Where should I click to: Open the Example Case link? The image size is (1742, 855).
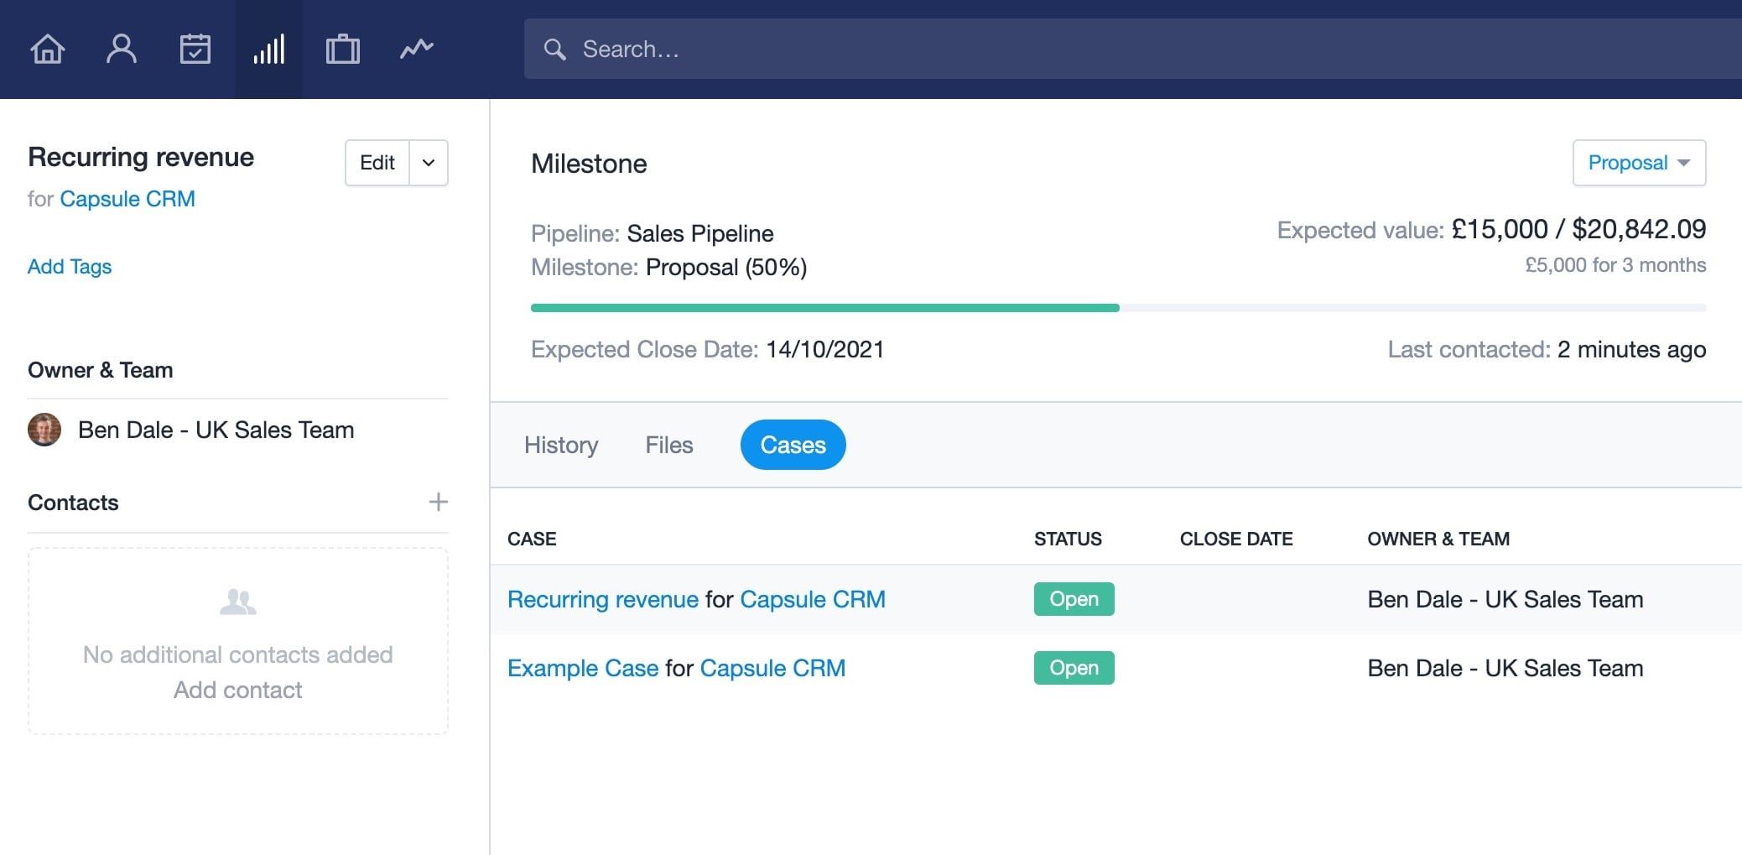click(583, 668)
